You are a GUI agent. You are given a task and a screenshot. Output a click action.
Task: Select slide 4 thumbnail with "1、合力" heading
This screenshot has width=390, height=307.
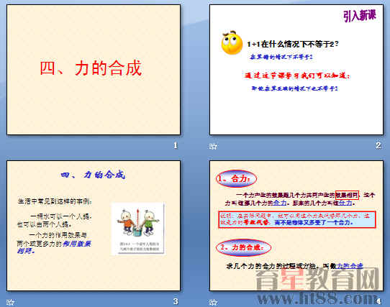[296, 226]
